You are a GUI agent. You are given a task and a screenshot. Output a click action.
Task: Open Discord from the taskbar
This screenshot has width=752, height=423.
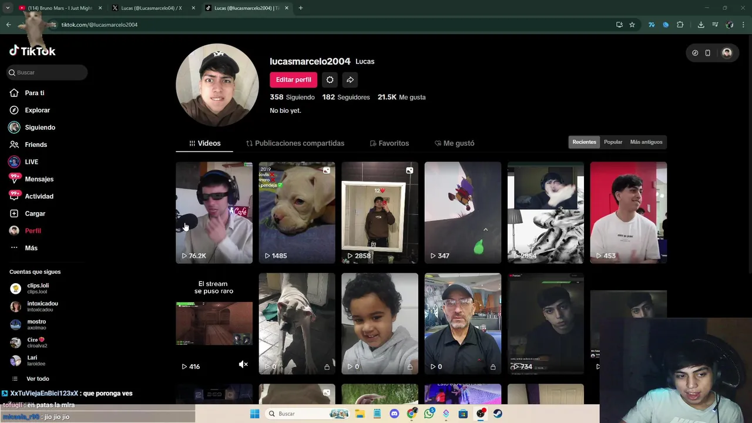[394, 414]
